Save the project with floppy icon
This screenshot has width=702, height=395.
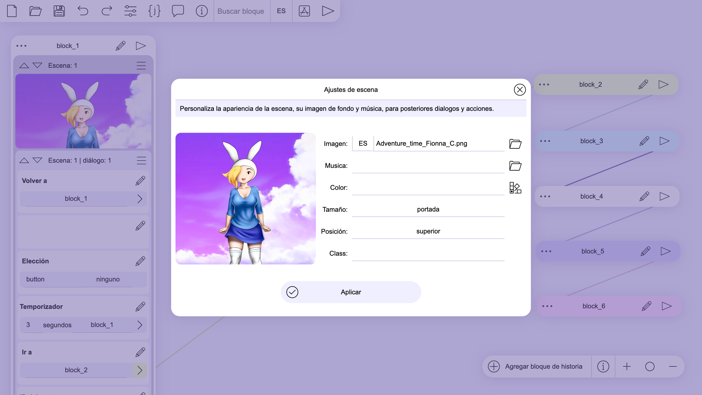click(x=59, y=11)
